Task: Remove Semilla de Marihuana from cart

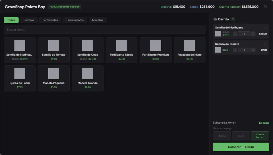Action: pyautogui.click(x=265, y=28)
